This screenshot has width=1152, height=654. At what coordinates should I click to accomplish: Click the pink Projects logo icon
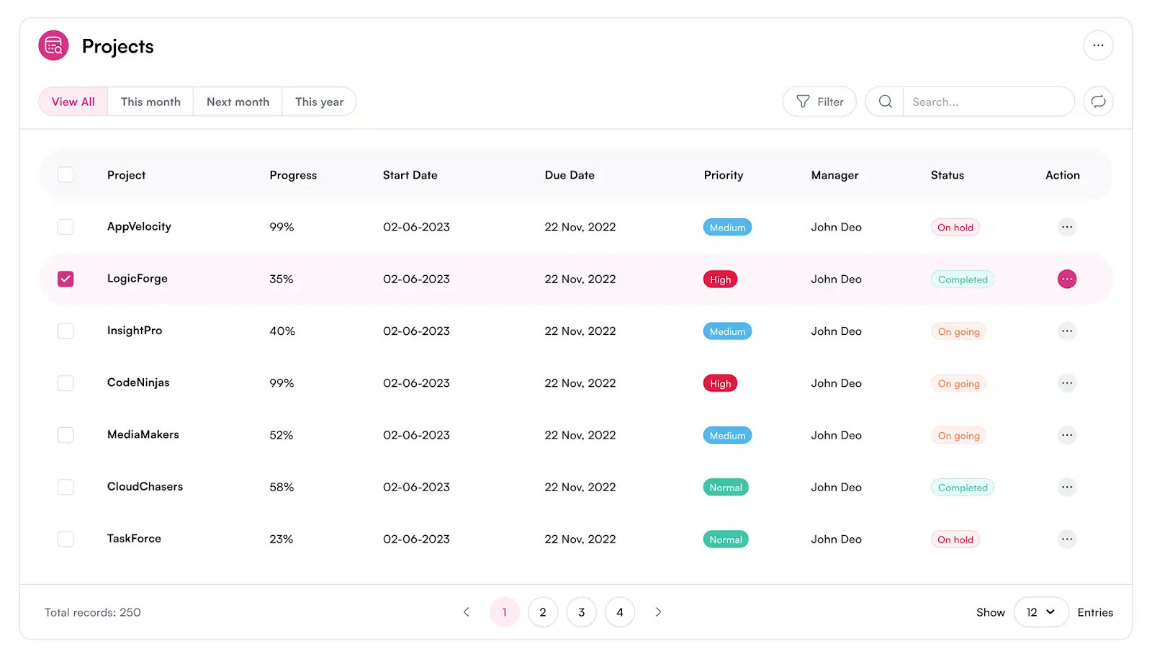[53, 46]
